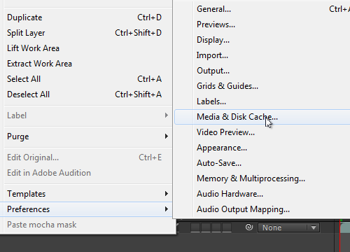
Task: Open the None parent dropdown
Action: (x=288, y=227)
